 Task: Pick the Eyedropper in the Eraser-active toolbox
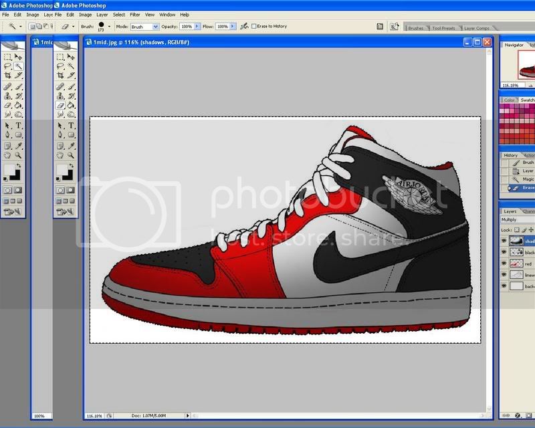[x=71, y=146]
